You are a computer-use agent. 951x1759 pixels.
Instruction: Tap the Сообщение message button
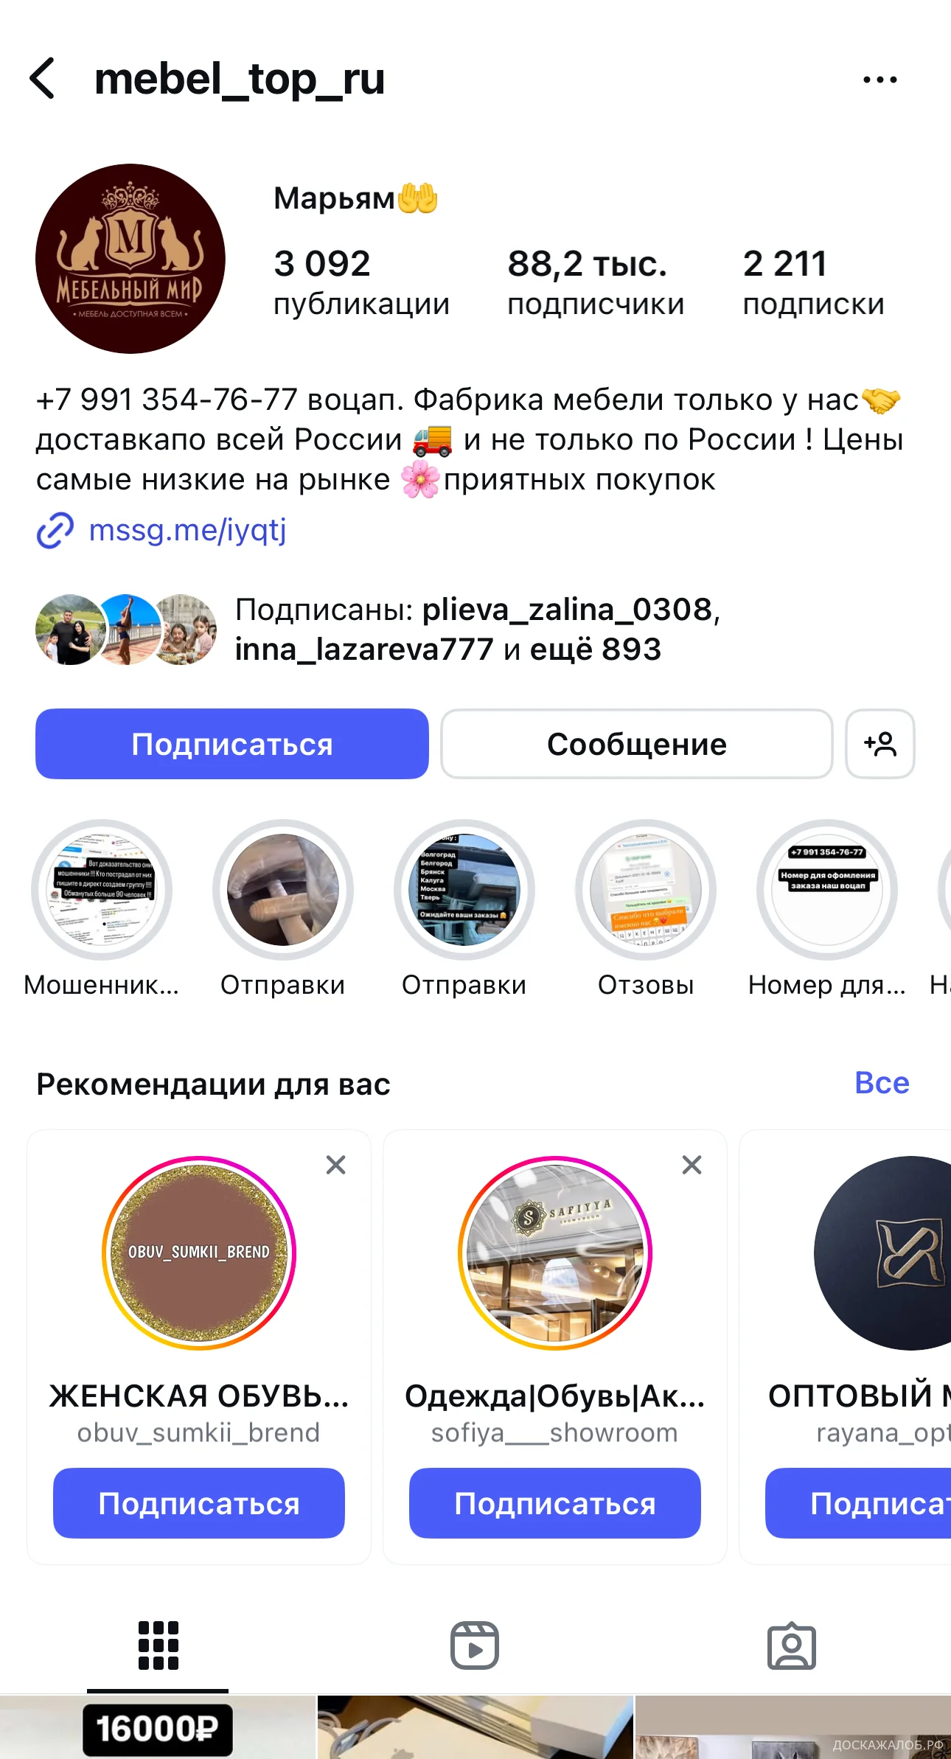pos(637,744)
